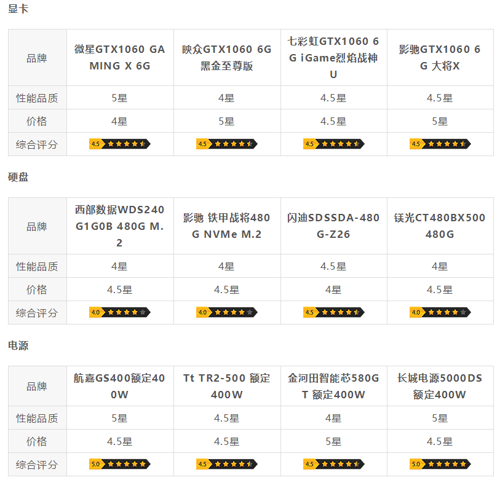Click 综合评分 row label in the 硬盘 table
Screen dimensions: 500x480
[37, 313]
